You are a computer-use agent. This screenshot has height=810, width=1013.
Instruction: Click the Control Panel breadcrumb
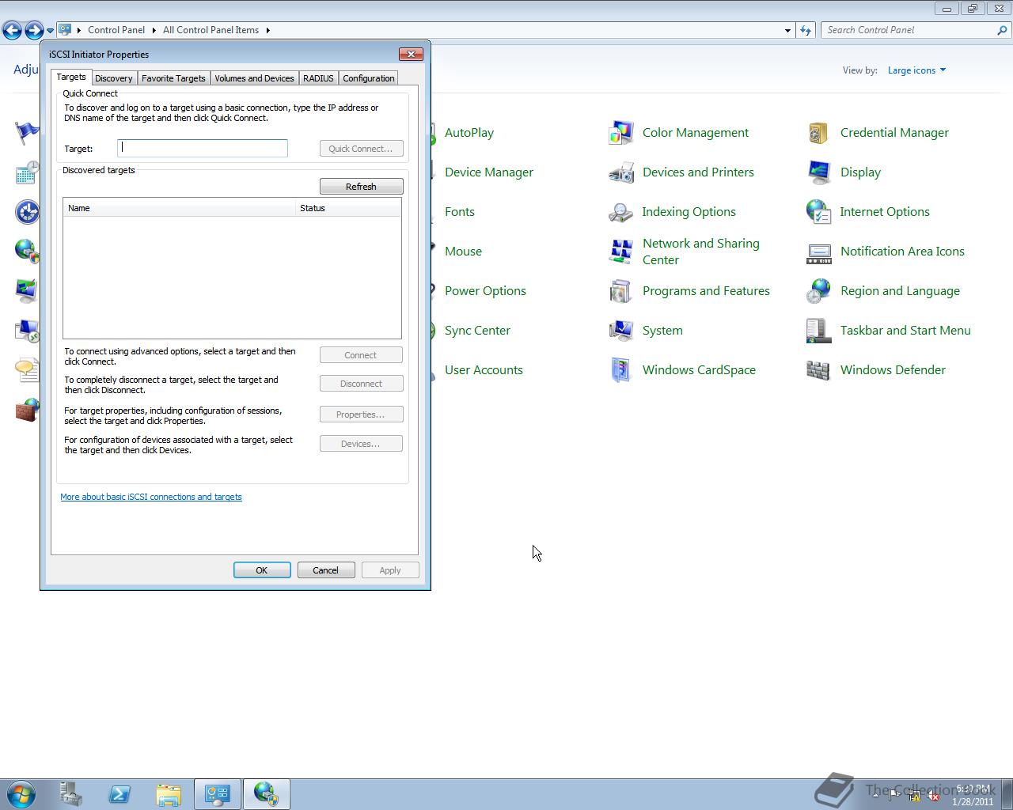click(x=116, y=30)
